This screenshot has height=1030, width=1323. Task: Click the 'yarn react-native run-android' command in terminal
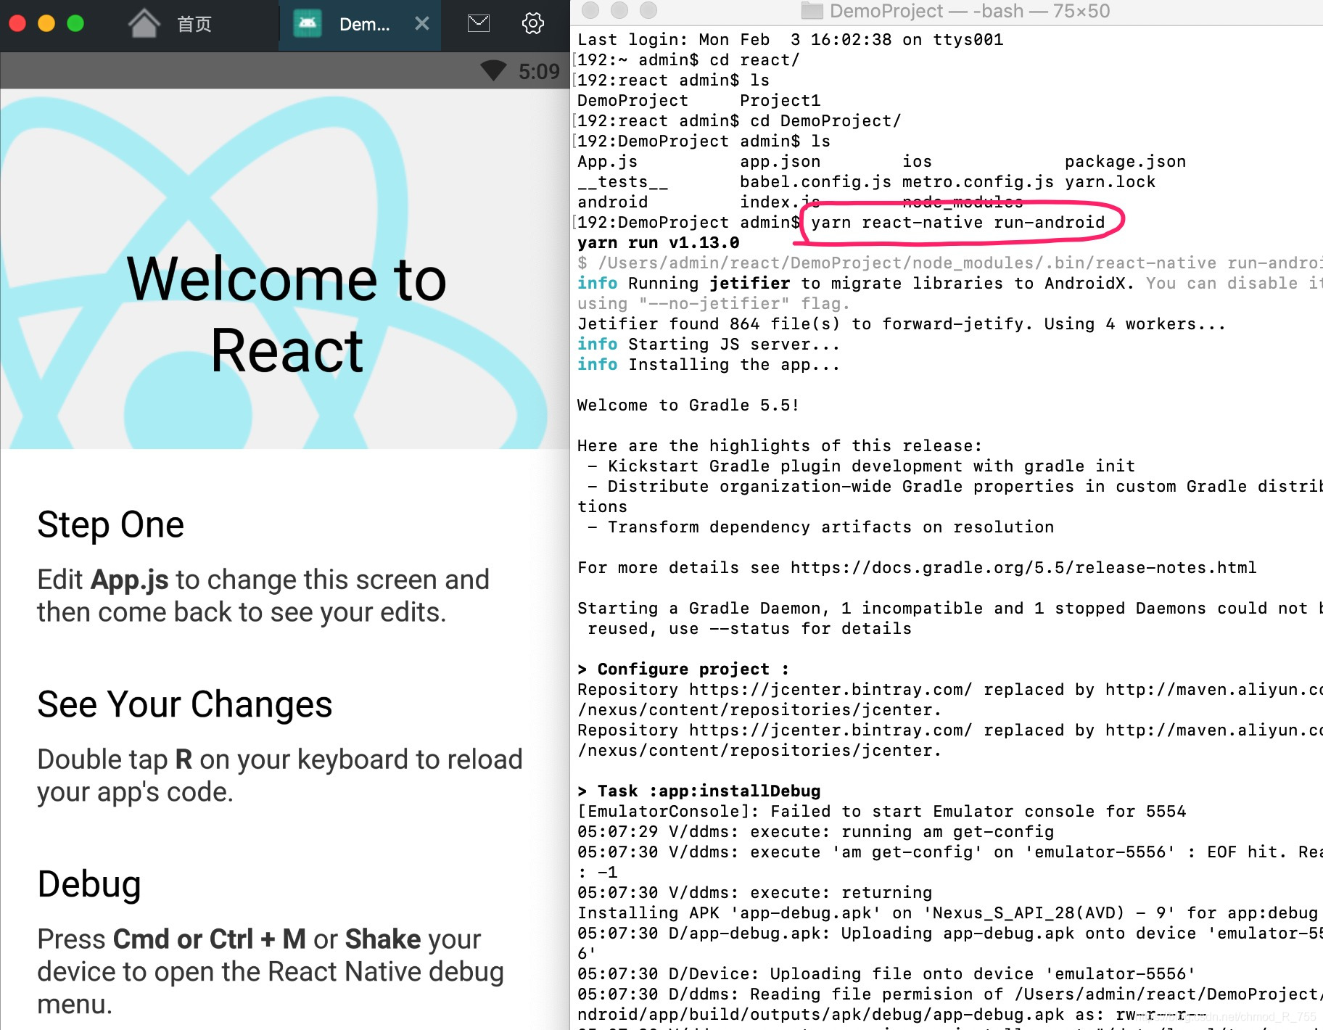pos(957,223)
